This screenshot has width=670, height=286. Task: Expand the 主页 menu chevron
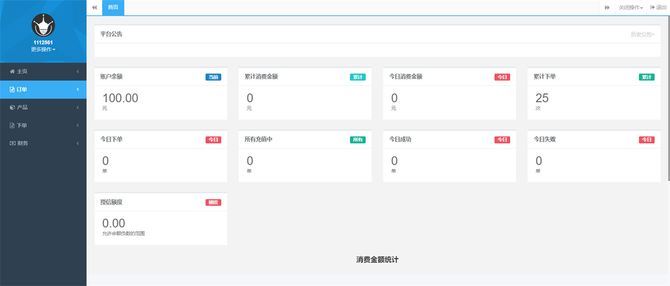click(78, 71)
